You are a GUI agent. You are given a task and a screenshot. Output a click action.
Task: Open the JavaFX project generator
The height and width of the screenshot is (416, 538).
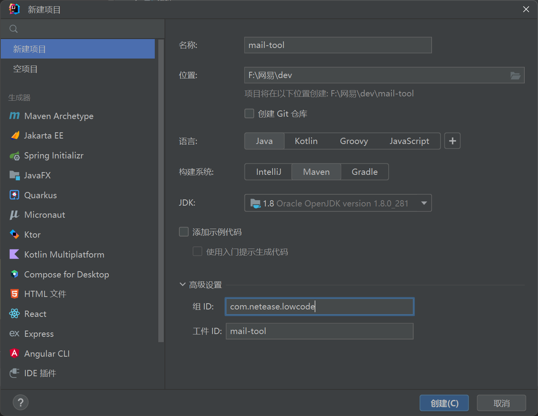tap(37, 175)
